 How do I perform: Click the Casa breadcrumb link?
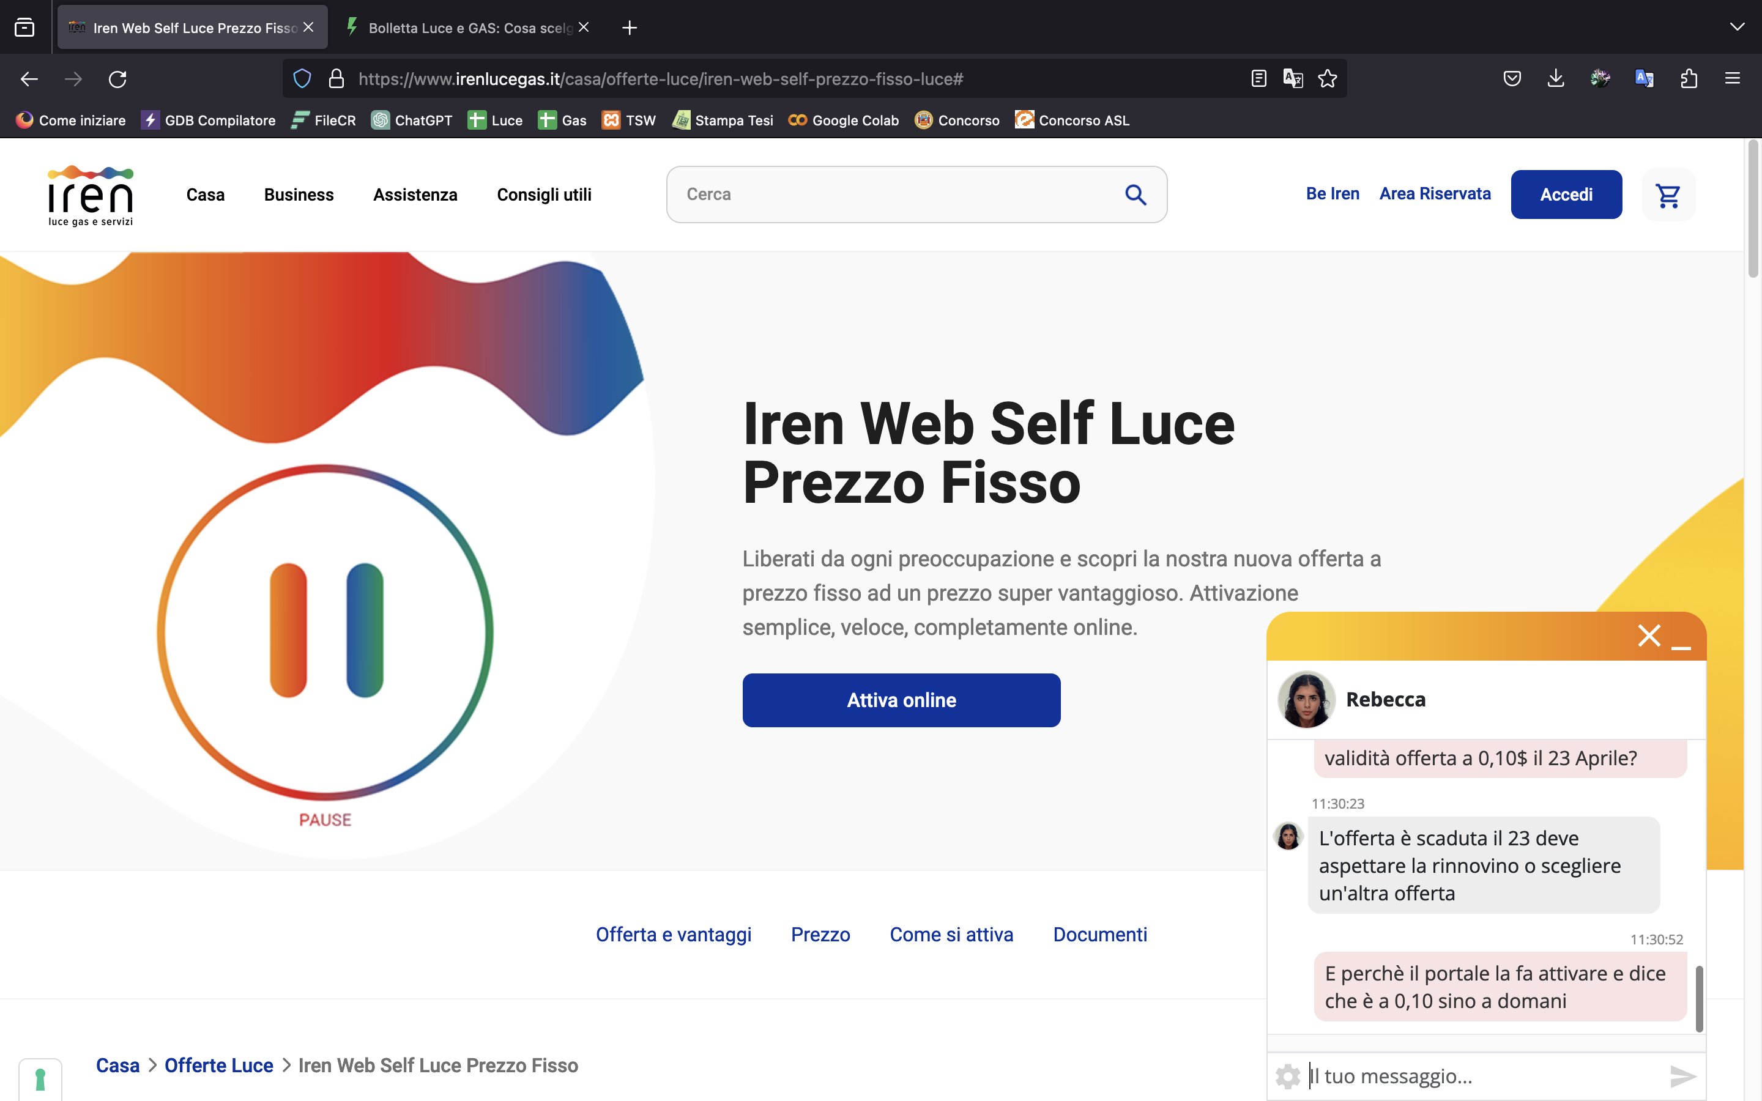point(117,1066)
